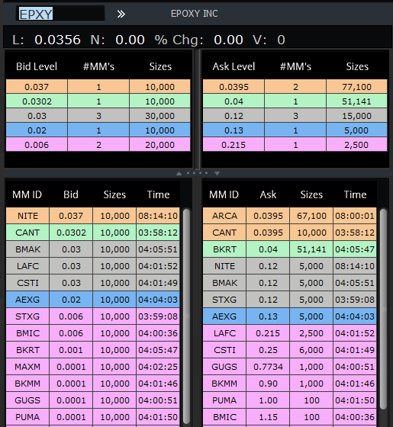Click the double-chevron go button beside EPXY

point(121,14)
